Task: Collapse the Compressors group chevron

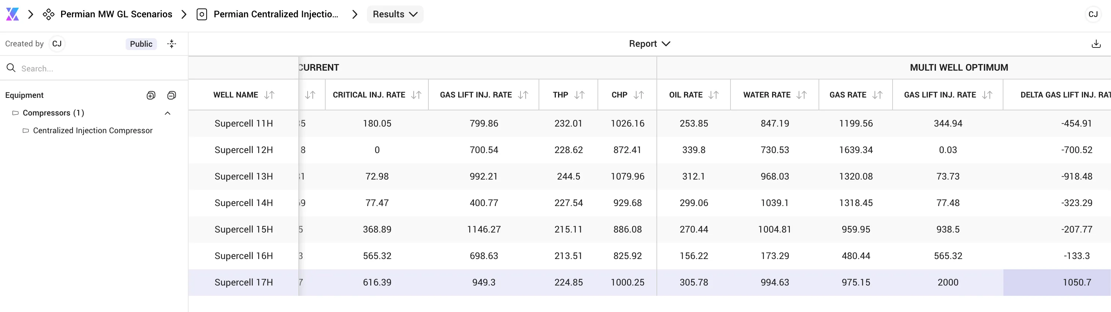Action: [x=168, y=113]
